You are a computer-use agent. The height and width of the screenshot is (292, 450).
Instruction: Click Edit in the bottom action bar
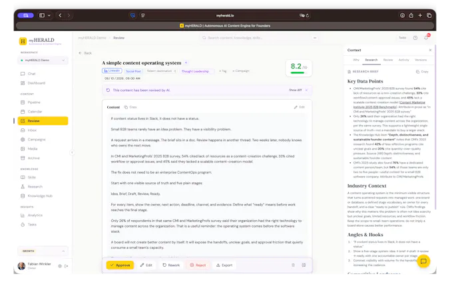(x=146, y=265)
